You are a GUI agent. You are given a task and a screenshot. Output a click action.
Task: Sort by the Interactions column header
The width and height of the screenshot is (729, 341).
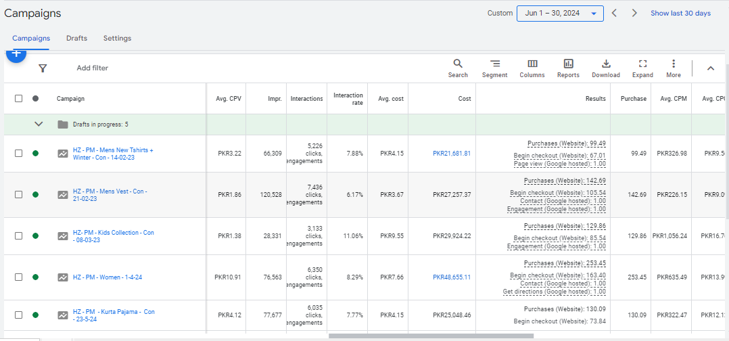coord(307,99)
